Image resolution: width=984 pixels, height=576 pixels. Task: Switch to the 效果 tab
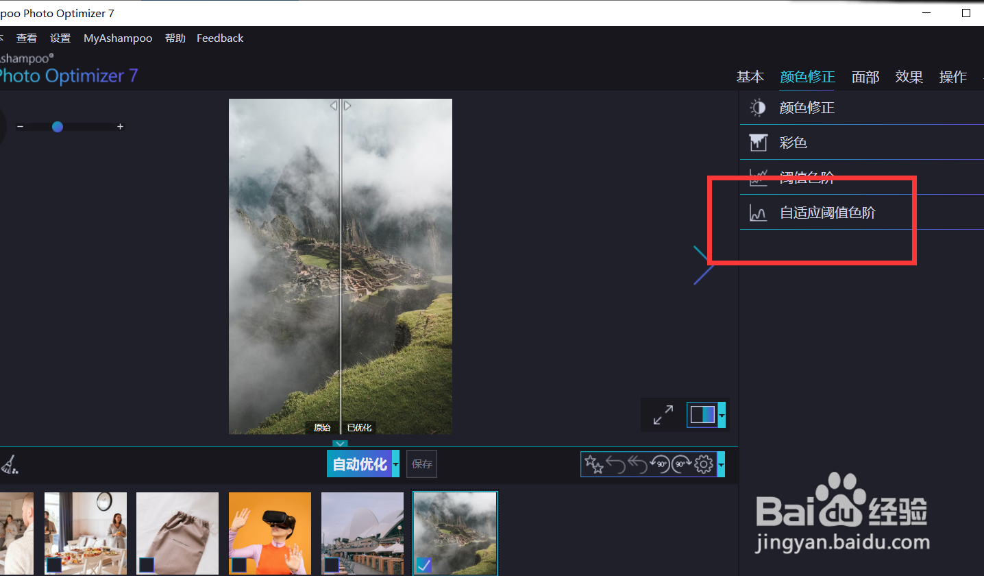coord(909,77)
